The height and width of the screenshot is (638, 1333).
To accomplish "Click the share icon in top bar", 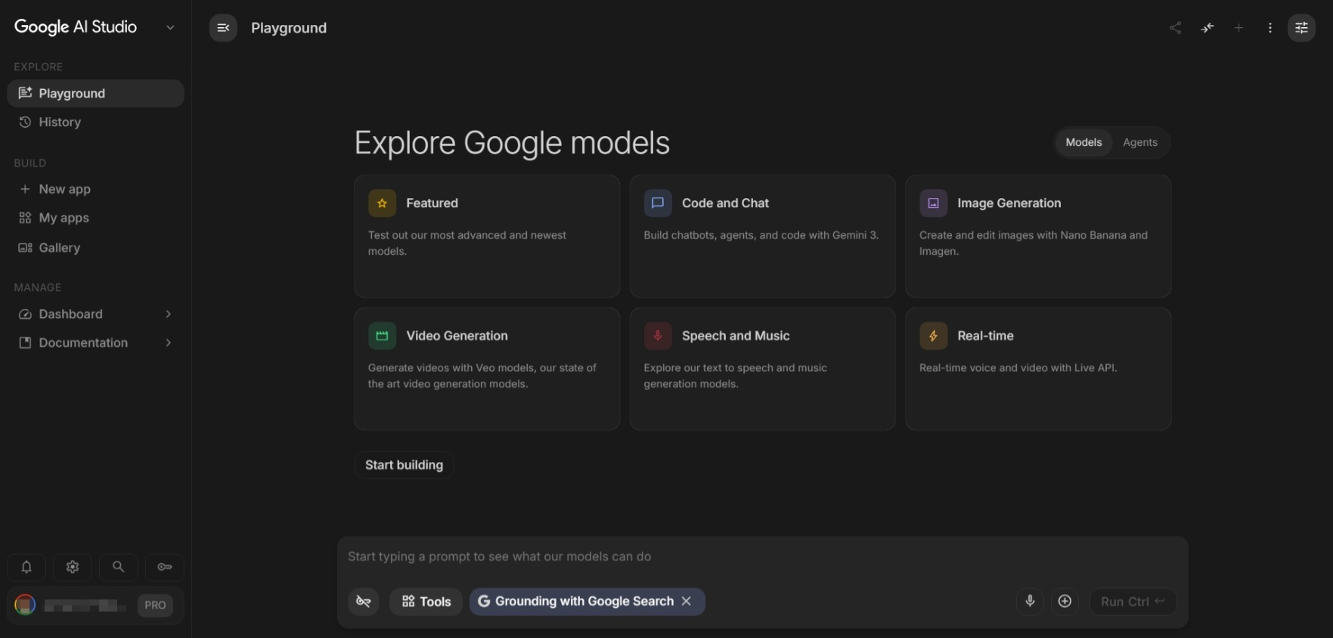I will coord(1175,28).
